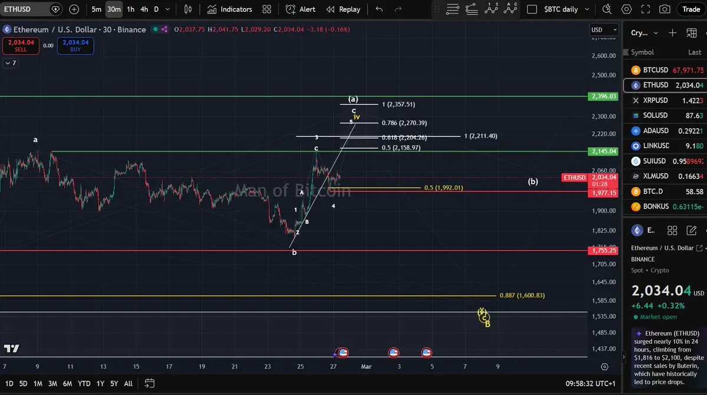Screen dimensions: 707x395
Task: Select BTC.D in the watchlist
Action: pos(666,191)
